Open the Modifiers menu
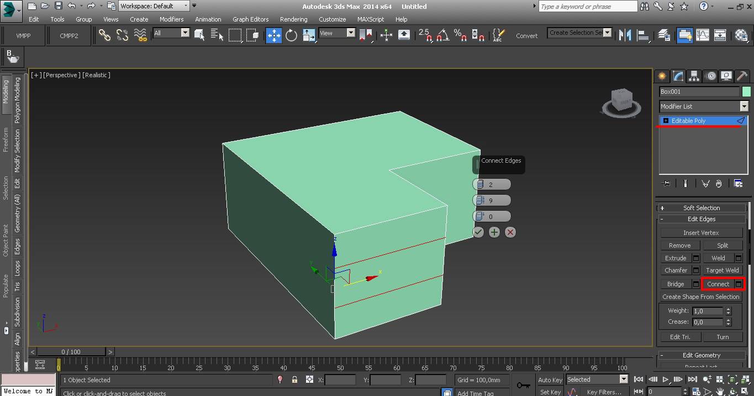This screenshot has width=754, height=396. 171,19
